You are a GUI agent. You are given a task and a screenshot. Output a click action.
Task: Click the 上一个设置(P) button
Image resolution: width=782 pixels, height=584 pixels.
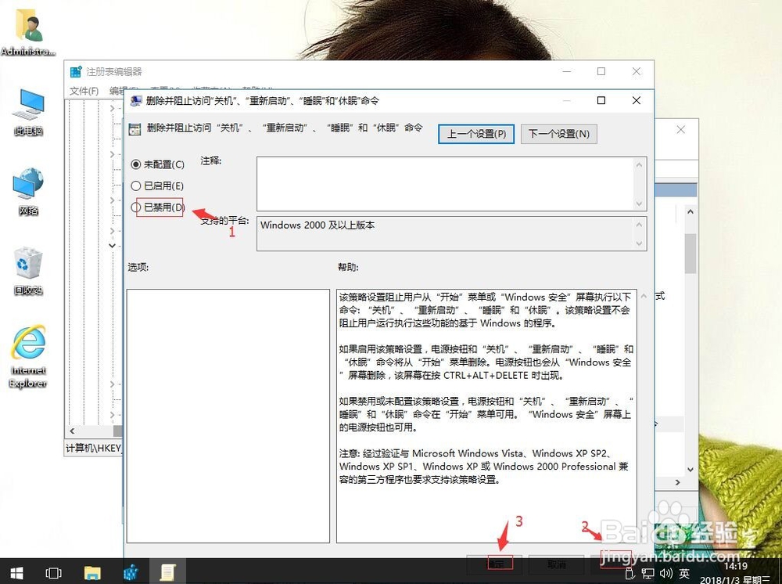[475, 134]
